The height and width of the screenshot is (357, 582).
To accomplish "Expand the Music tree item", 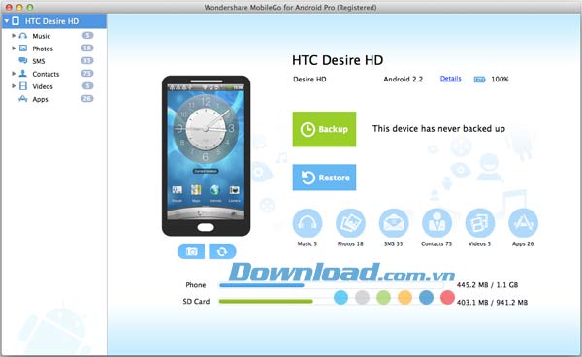I will point(14,36).
